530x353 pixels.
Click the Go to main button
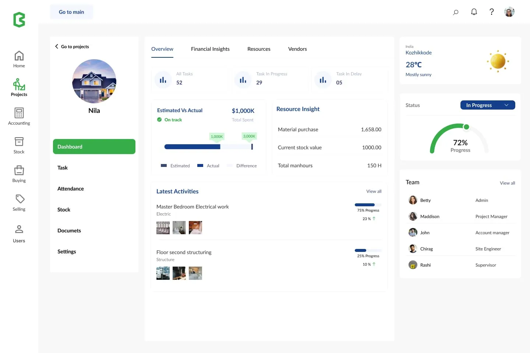point(71,12)
